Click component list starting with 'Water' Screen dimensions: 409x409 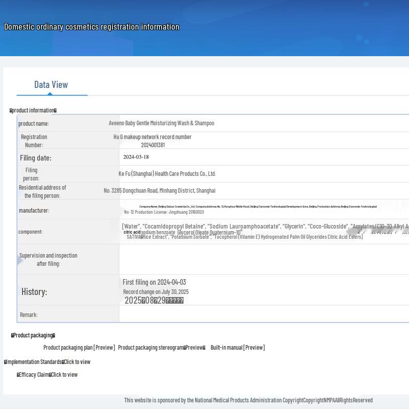pyautogui.click(x=265, y=226)
